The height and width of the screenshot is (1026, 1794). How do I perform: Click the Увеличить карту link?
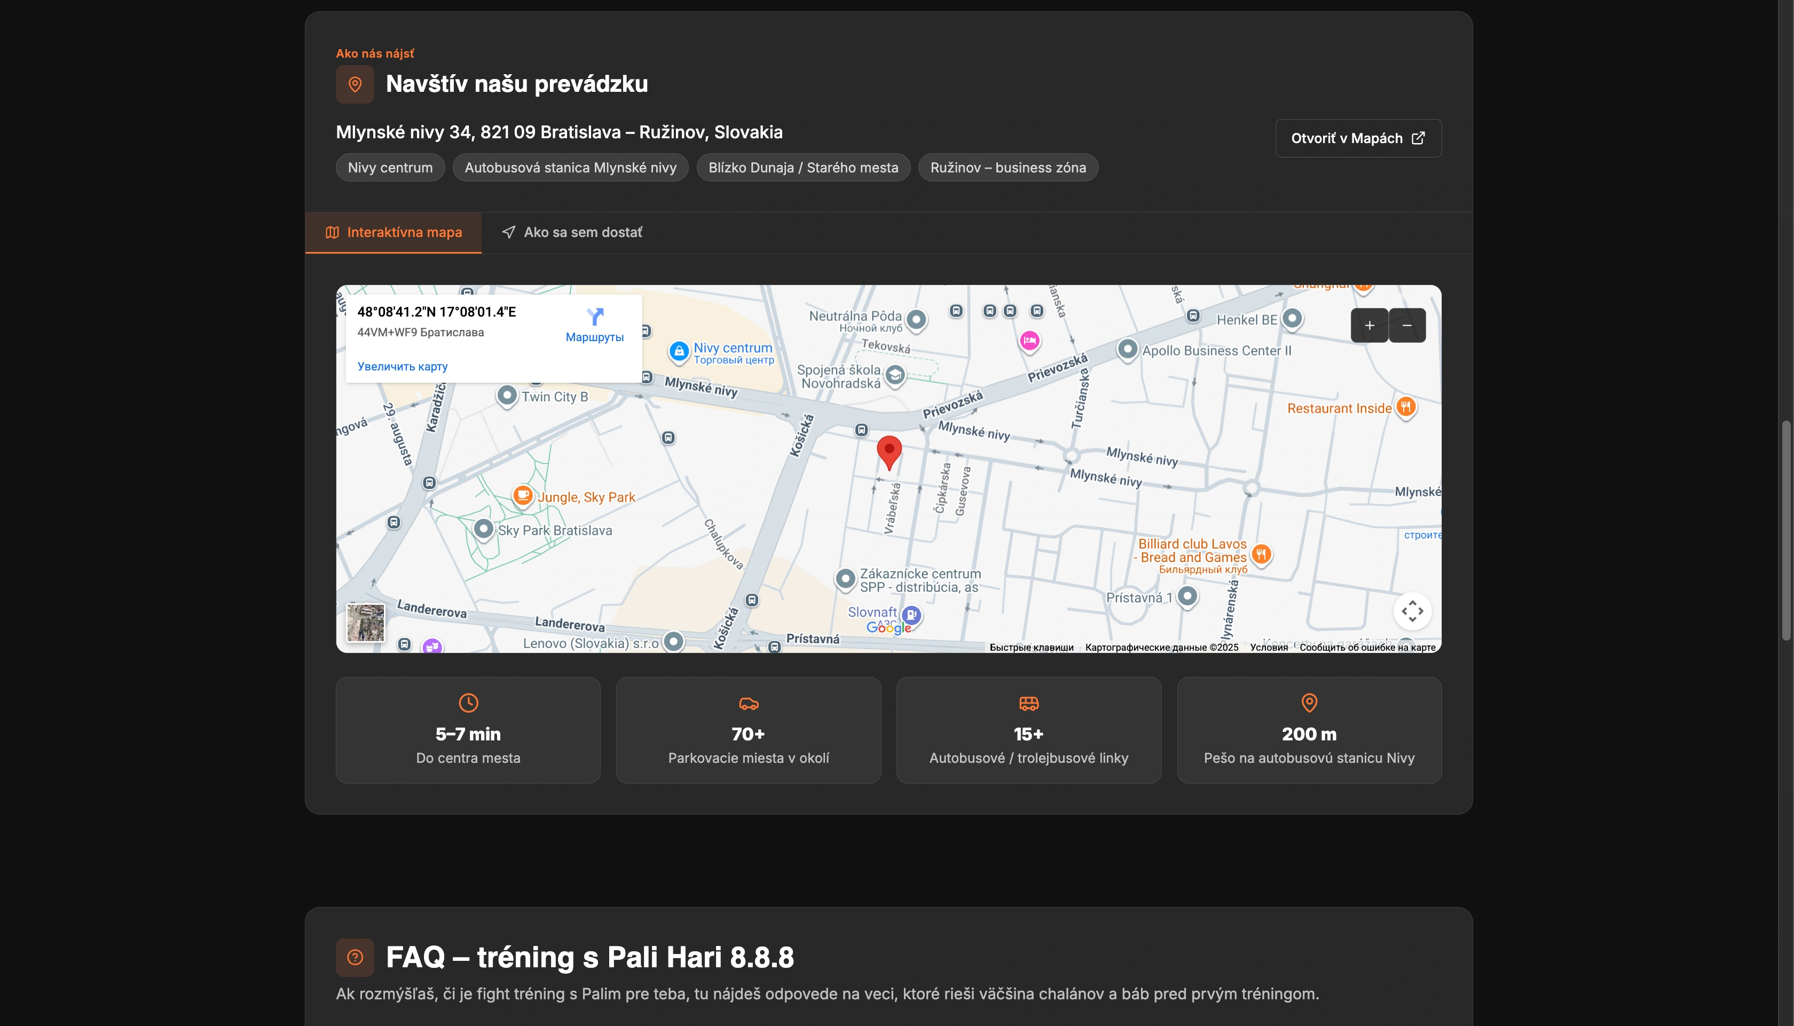[403, 366]
